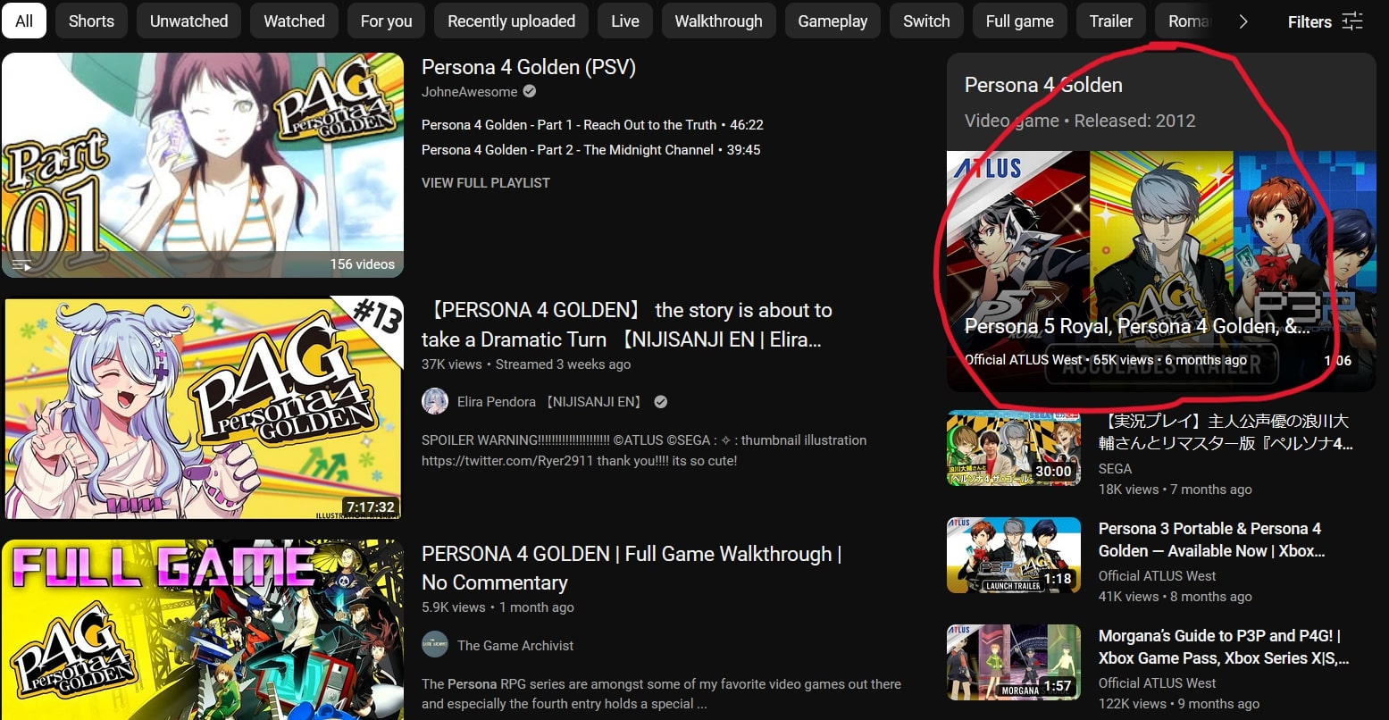
Task: Click the 156 videos count label
Action: (x=362, y=264)
